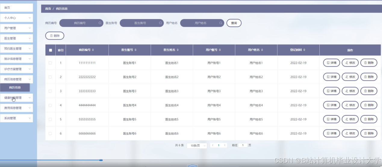Click into 医生账号 search input
The image size is (382, 167).
142,23
